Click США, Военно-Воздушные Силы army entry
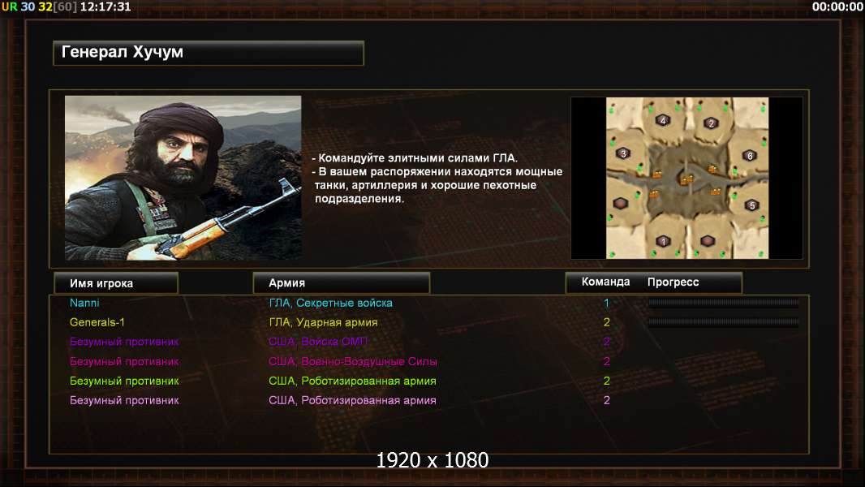The image size is (865, 487). [x=352, y=362]
